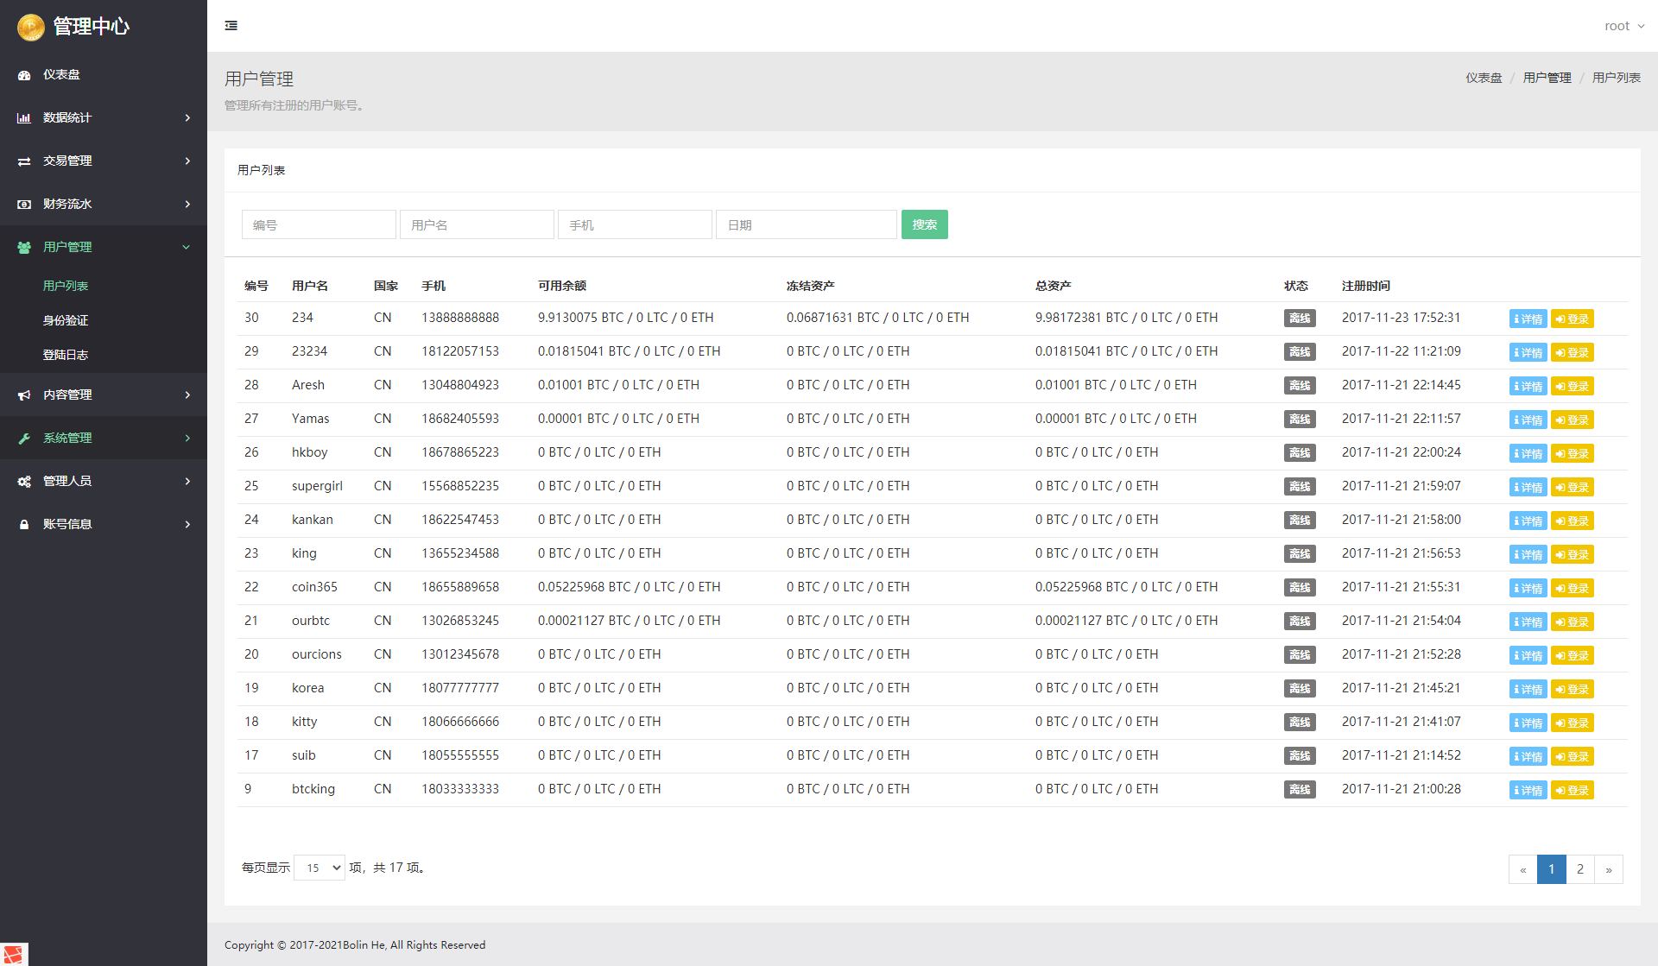Click page 2 pagination button
The image size is (1658, 966).
pyautogui.click(x=1581, y=868)
